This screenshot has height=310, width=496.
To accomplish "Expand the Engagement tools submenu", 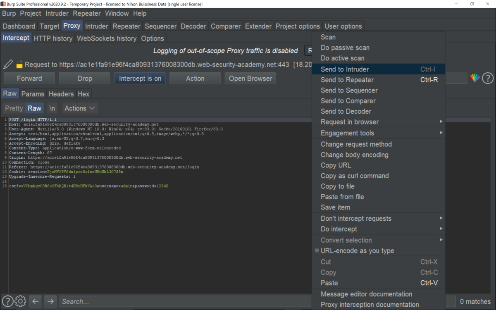I will 379,133.
